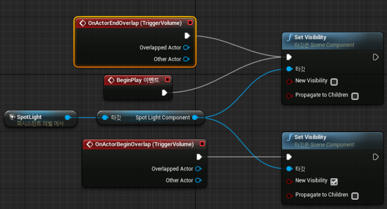Viewport: 387px width, 209px height.
Task: Click the red delegate pin on OnActorEndOverlap
Action: [x=190, y=23]
